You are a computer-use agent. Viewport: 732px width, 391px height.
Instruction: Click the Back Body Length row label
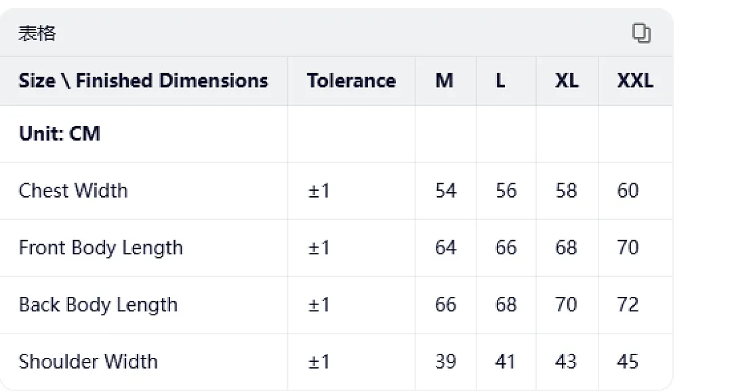click(98, 305)
